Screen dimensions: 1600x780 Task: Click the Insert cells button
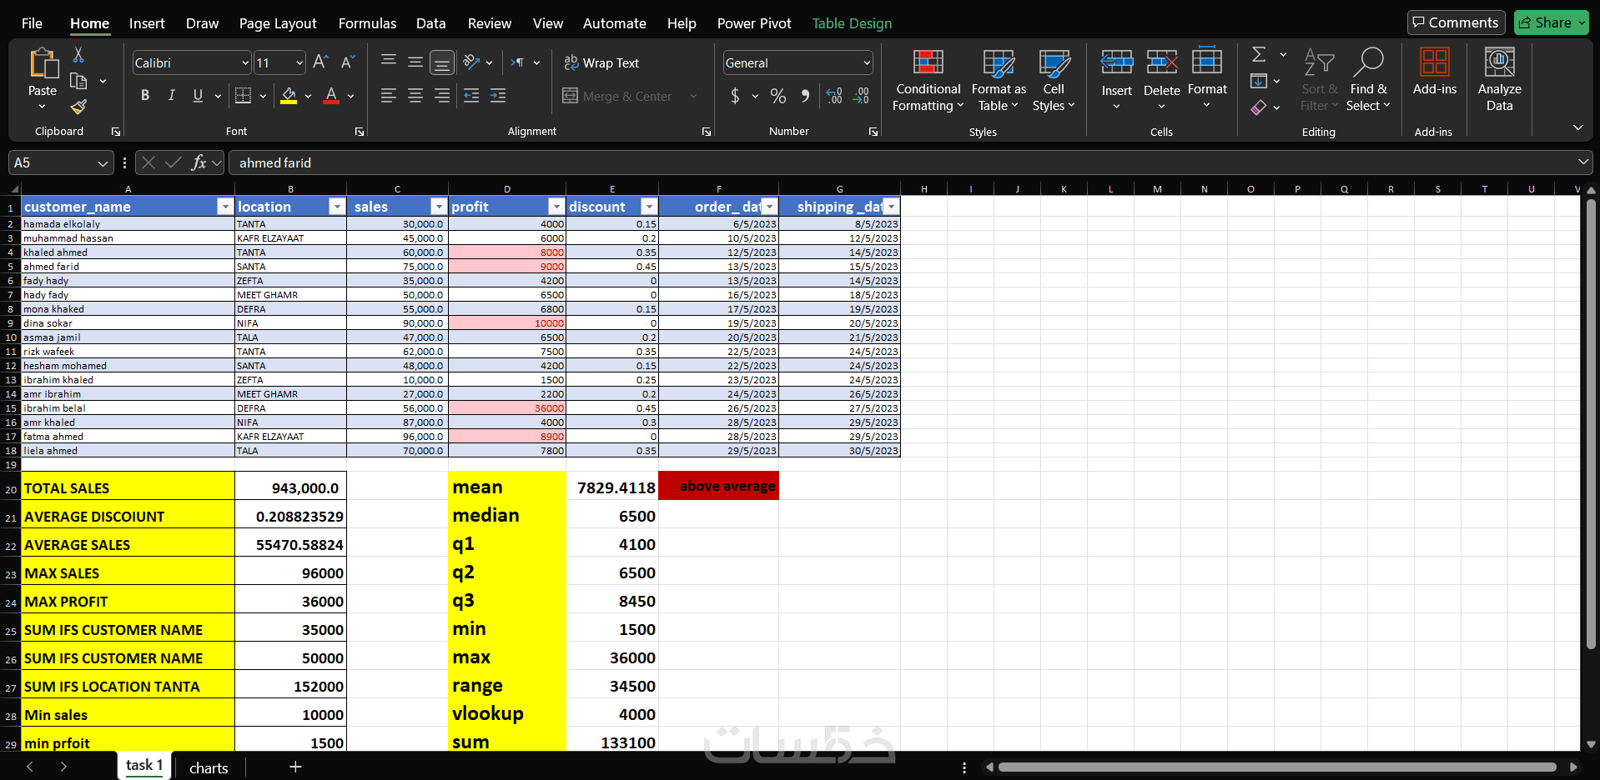1116,81
